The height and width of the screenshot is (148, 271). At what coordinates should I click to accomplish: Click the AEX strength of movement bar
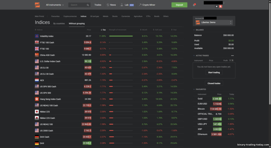click(x=121, y=80)
